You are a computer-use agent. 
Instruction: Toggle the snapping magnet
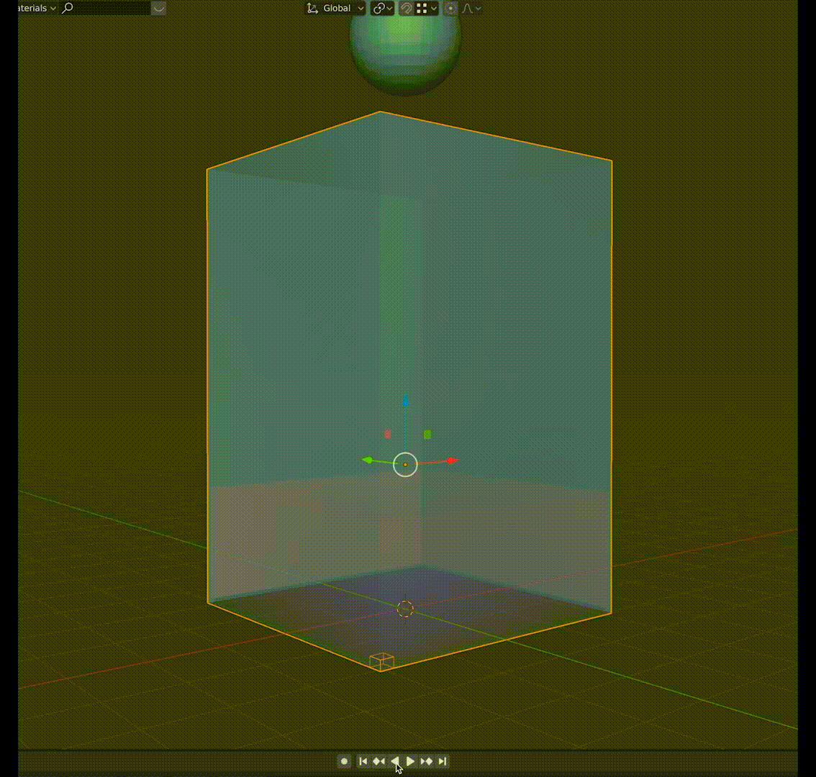coord(405,8)
